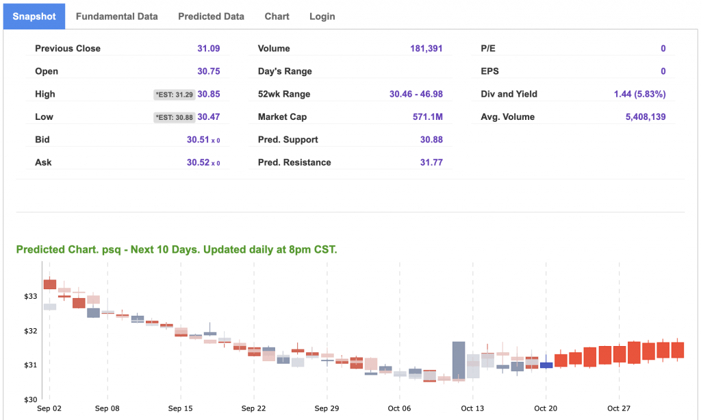The image size is (701, 420).
Task: Select the active Snapshot tab
Action: pos(34,16)
